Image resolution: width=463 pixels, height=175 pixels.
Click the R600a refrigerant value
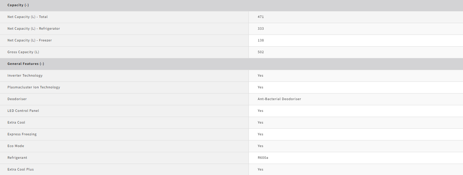tap(263, 158)
